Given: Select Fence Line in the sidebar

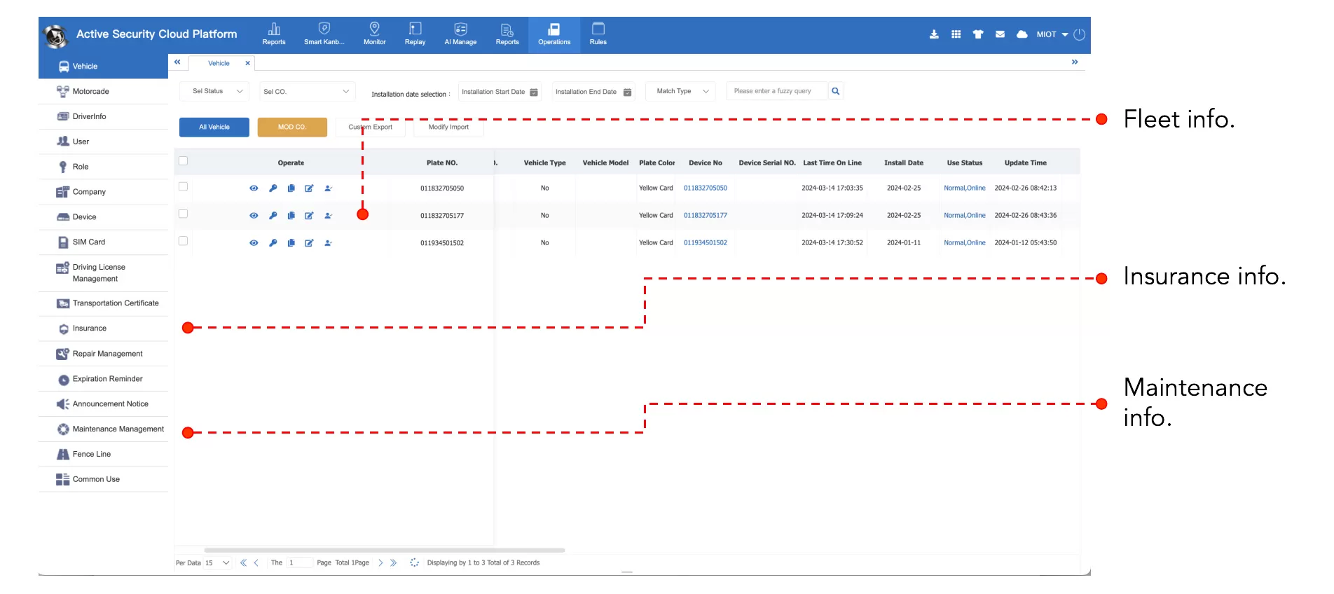Looking at the screenshot, I should click(x=104, y=455).
